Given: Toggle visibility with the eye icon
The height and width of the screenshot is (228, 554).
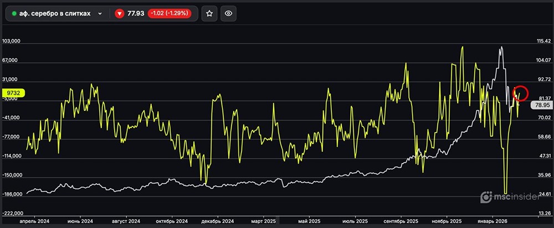Looking at the screenshot, I should click(229, 13).
